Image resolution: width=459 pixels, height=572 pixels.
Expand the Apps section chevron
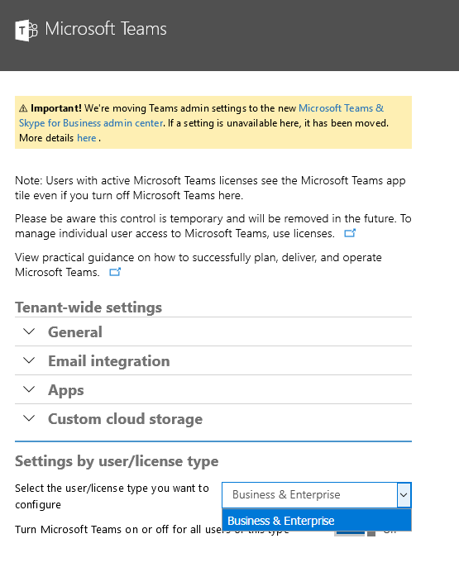tap(29, 389)
